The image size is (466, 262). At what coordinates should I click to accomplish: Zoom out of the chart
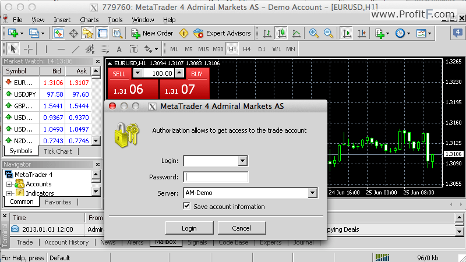pos(328,33)
